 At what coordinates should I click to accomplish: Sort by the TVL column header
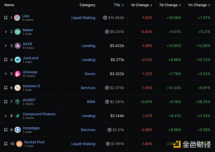[x=116, y=5]
